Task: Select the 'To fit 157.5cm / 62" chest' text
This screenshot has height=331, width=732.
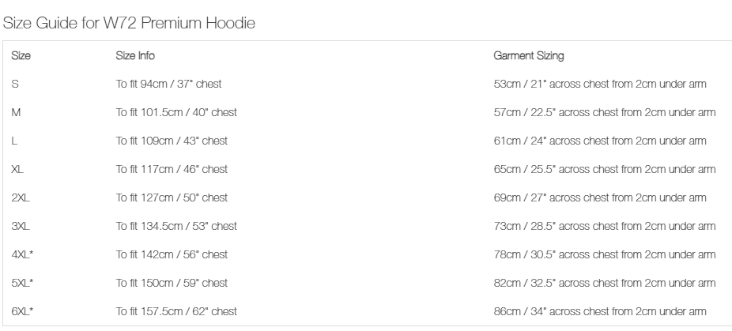Action: click(x=176, y=312)
